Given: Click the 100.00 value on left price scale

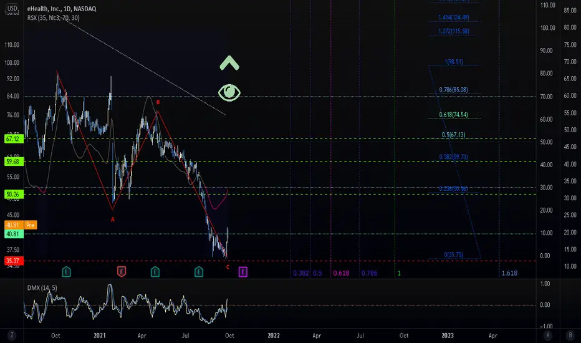Looking at the screenshot, I should click(x=12, y=62).
